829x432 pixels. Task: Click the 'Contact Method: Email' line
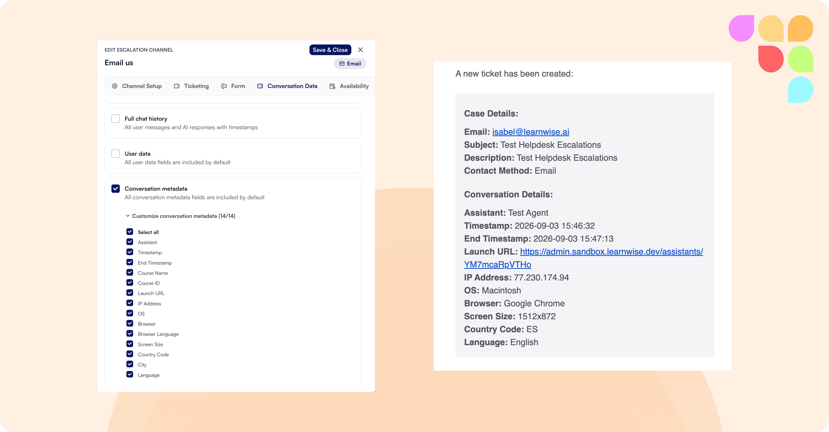click(x=510, y=171)
